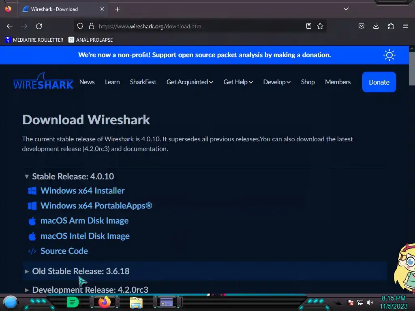The width and height of the screenshot is (415, 311).
Task: Click the non-profit donation banner text
Action: pyautogui.click(x=204, y=55)
